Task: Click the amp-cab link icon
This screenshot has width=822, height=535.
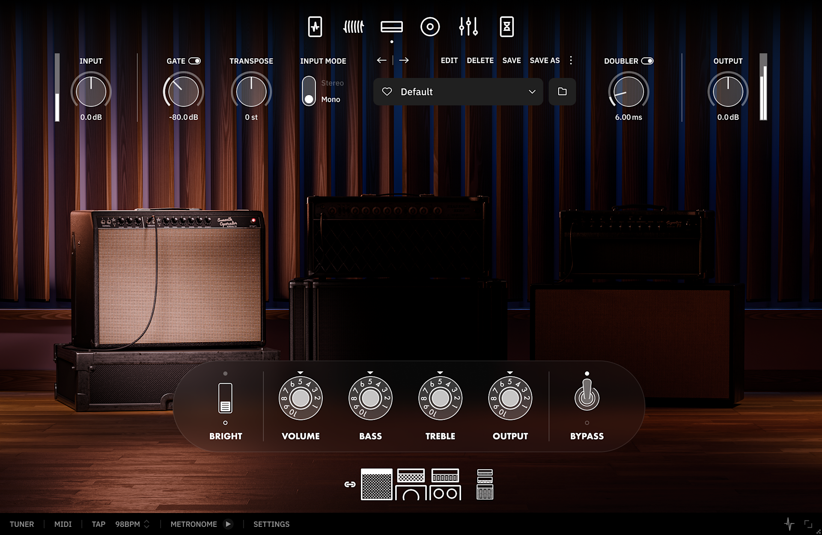Action: point(350,484)
